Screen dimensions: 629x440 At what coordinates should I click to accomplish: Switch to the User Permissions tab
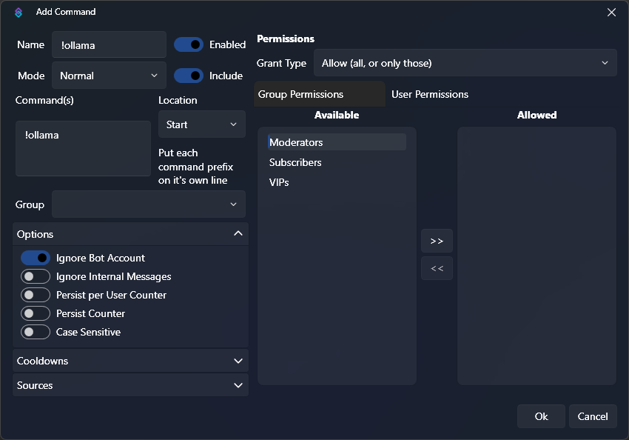click(430, 94)
